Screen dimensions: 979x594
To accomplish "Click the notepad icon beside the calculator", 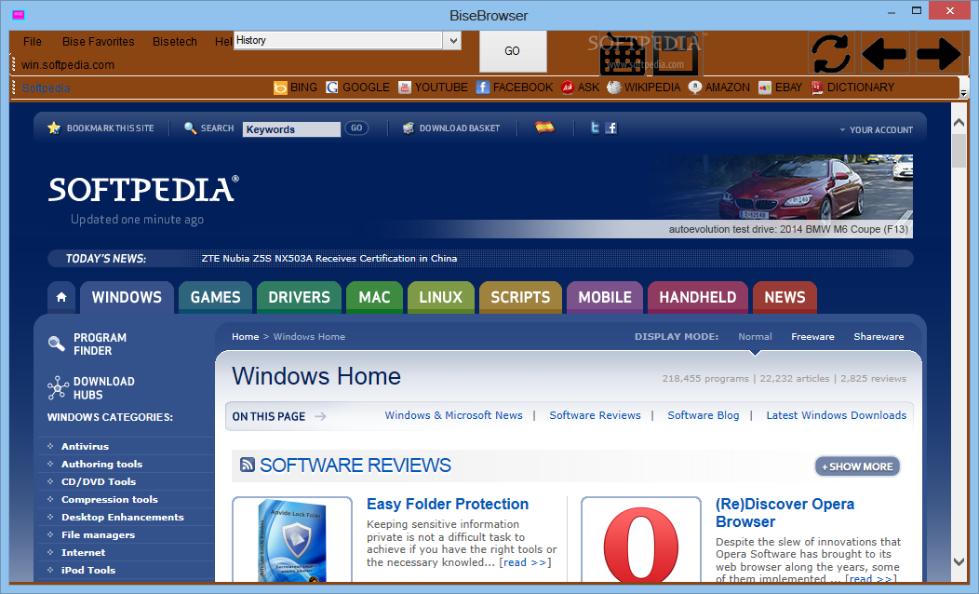I will point(677,54).
